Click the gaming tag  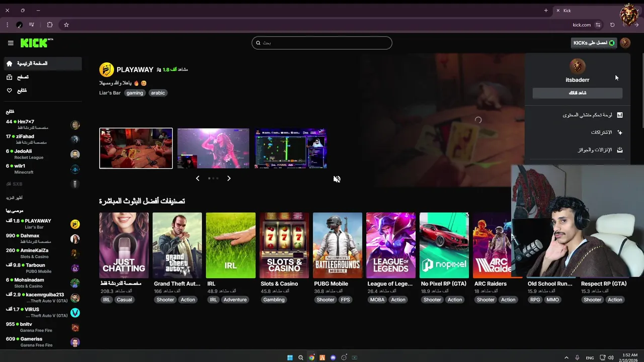click(135, 93)
